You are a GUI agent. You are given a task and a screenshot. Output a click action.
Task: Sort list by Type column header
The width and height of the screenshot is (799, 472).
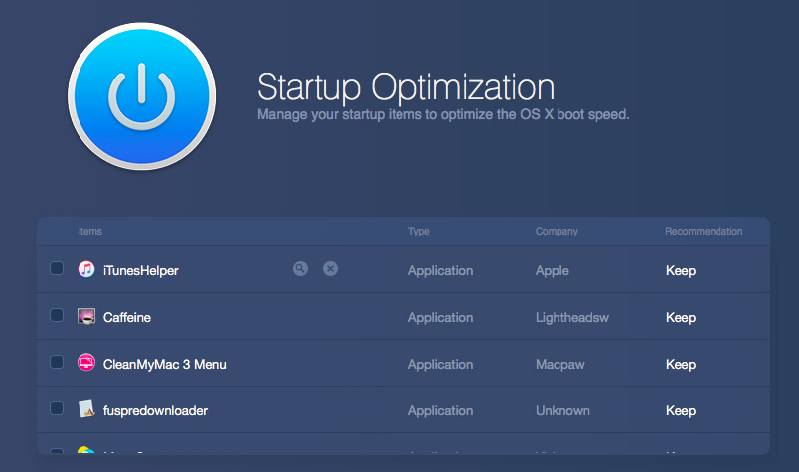pyautogui.click(x=418, y=231)
